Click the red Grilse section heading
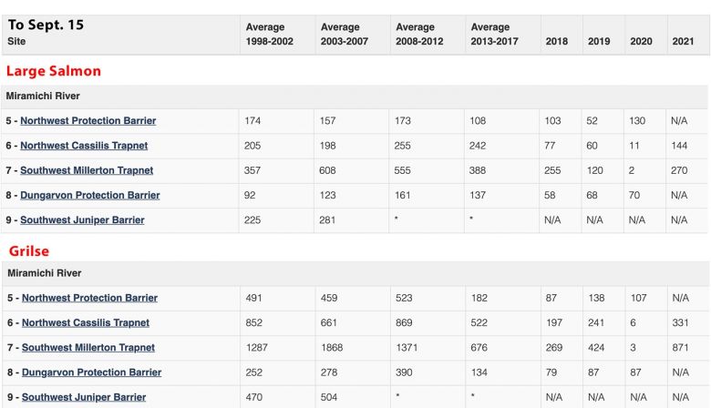 pyautogui.click(x=29, y=250)
